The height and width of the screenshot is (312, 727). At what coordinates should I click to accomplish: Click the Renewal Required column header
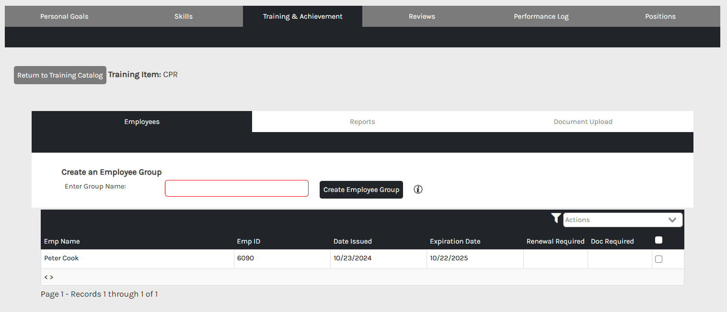point(555,241)
